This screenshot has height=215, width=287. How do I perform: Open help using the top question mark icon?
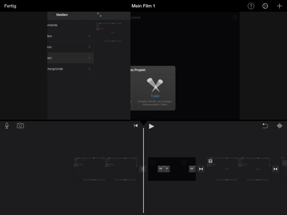click(251, 6)
